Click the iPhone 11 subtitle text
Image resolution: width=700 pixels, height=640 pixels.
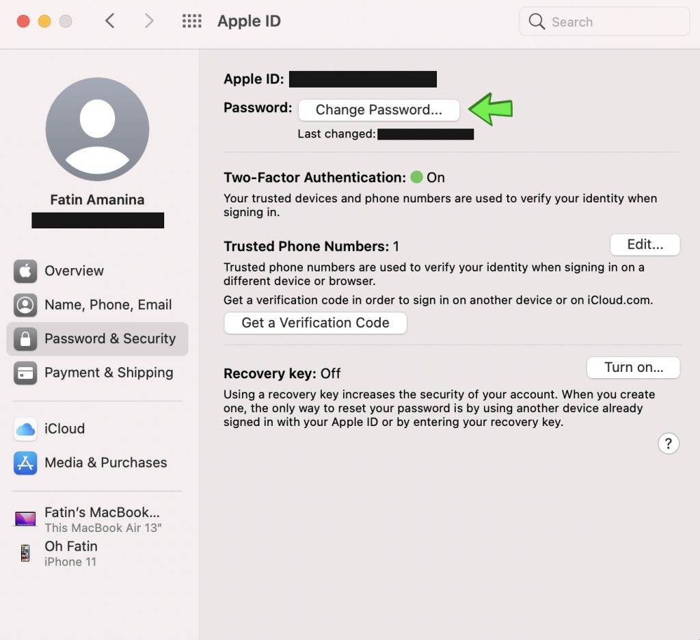70,562
